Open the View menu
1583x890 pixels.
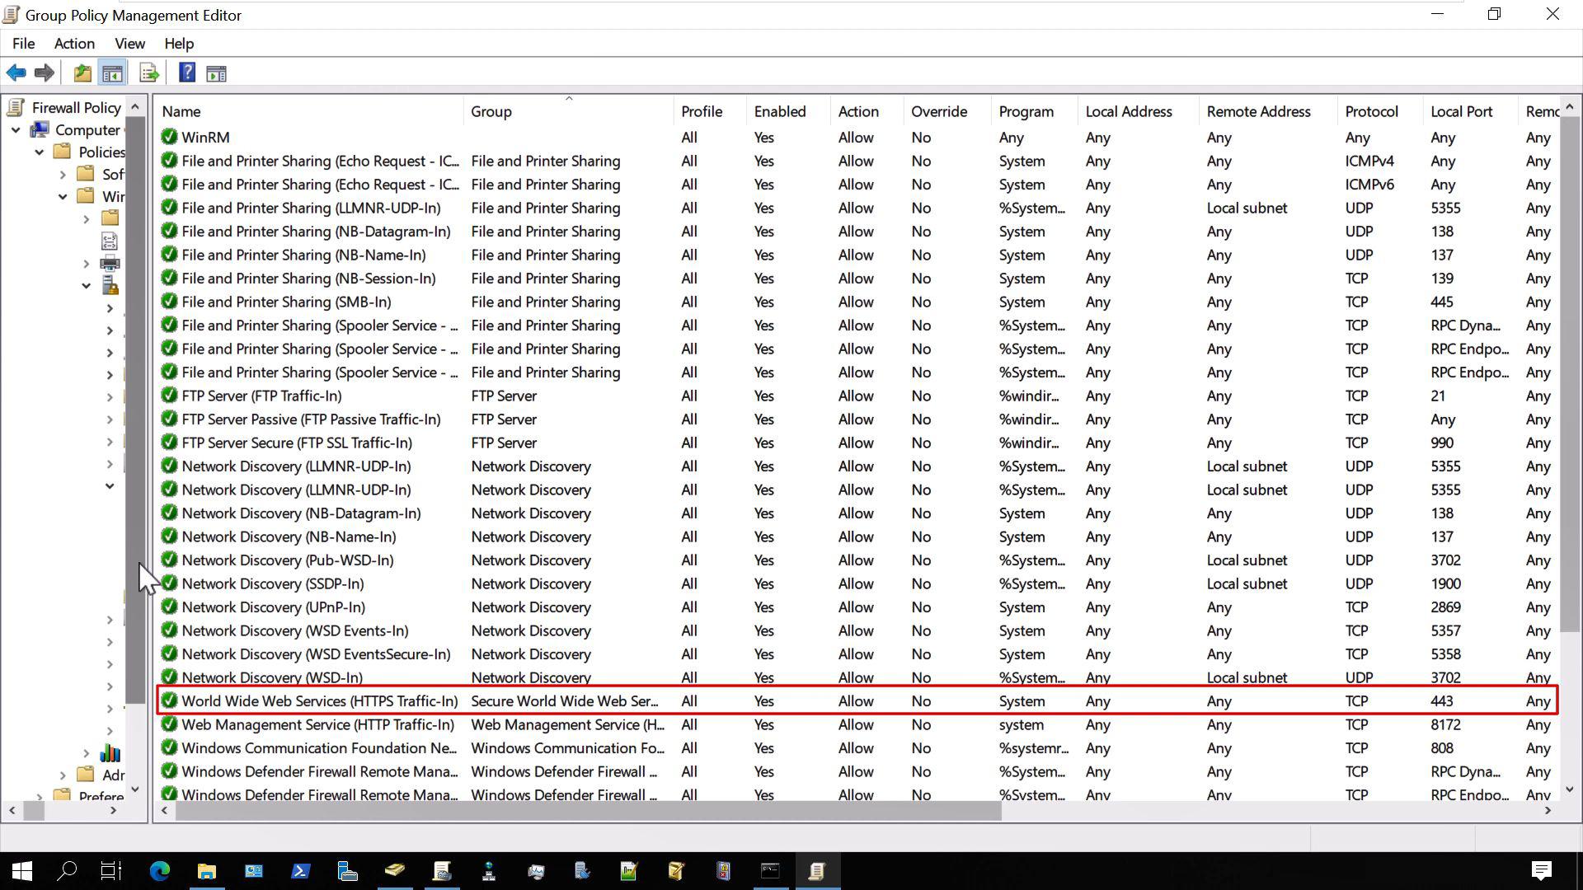click(129, 44)
